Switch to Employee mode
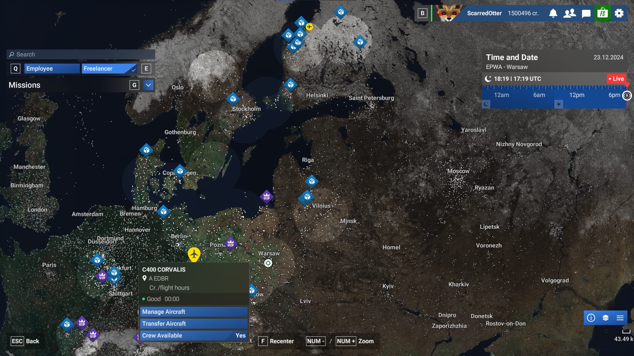 (x=52, y=69)
